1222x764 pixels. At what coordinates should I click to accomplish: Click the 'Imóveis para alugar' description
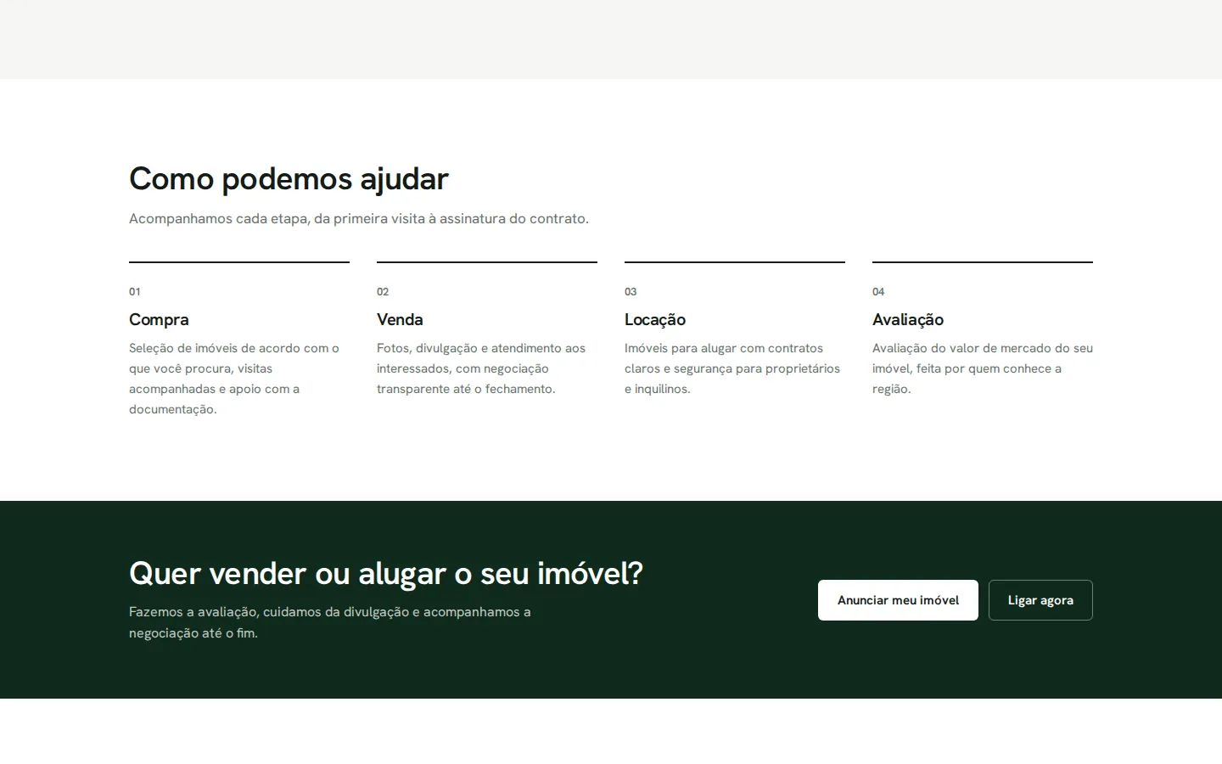[732, 368]
